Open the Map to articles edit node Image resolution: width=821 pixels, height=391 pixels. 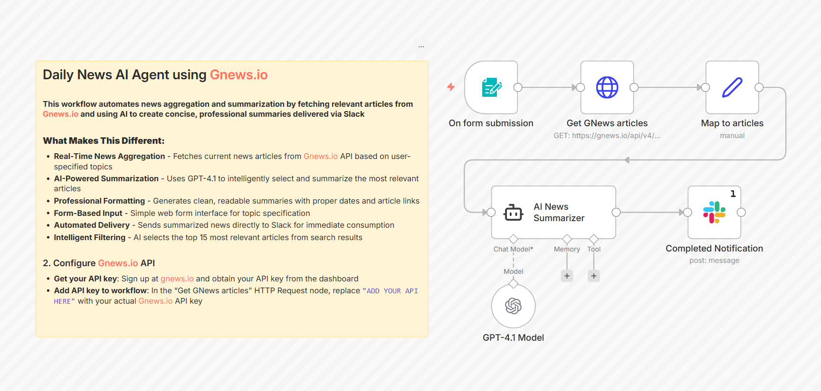[732, 87]
